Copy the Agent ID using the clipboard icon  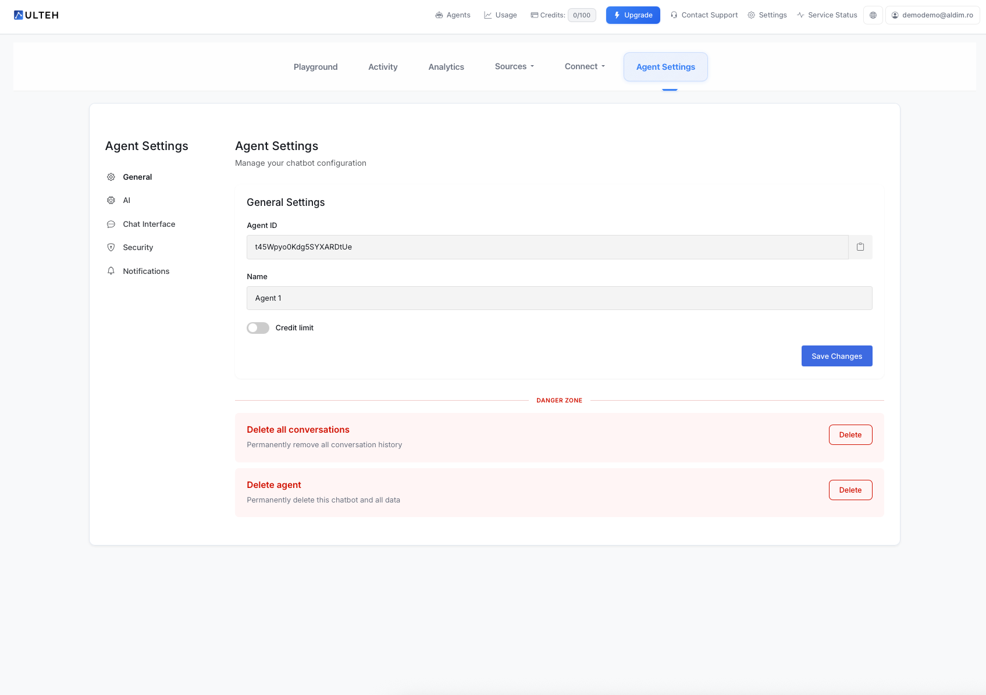pyautogui.click(x=860, y=247)
